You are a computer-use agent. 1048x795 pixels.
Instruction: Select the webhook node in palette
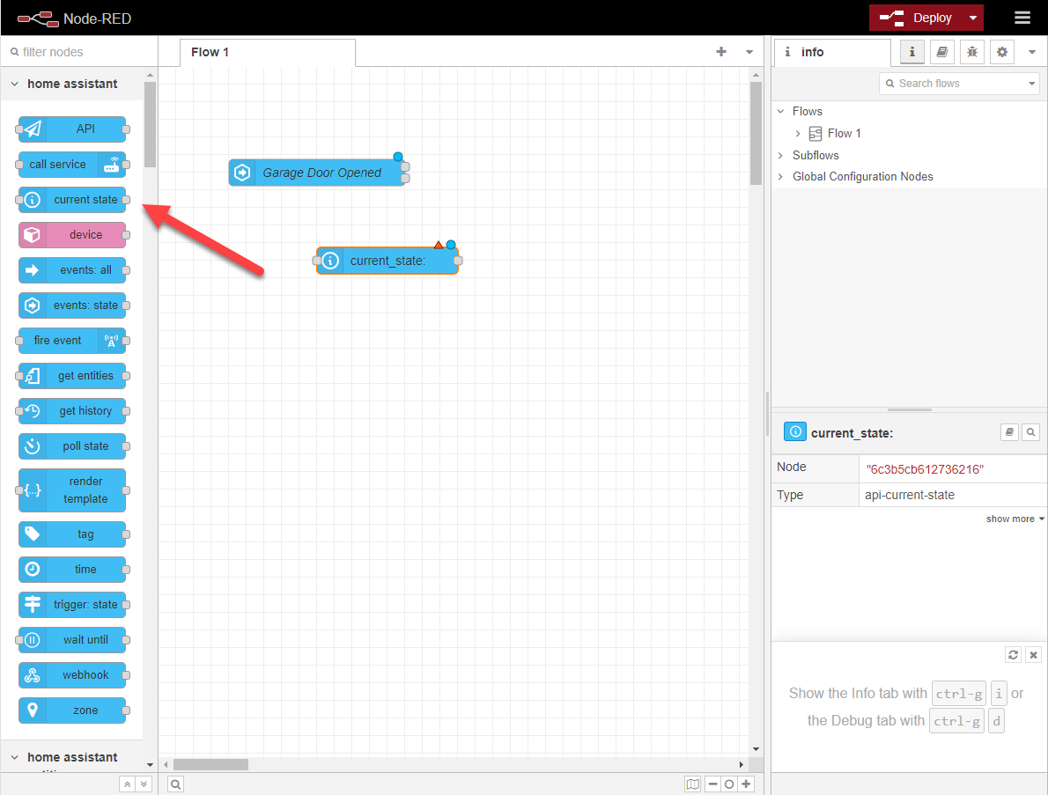[x=72, y=675]
